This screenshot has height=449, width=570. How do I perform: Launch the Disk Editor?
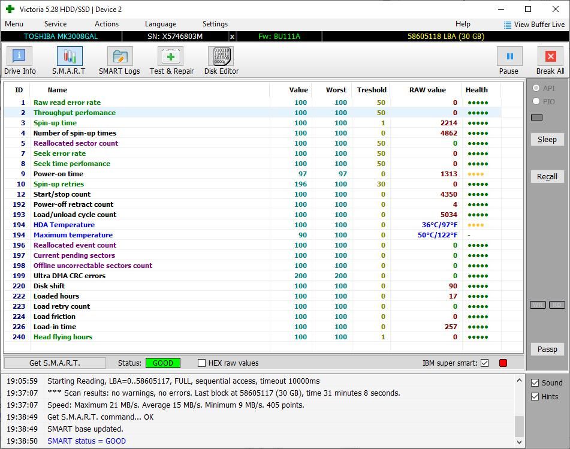(x=221, y=61)
